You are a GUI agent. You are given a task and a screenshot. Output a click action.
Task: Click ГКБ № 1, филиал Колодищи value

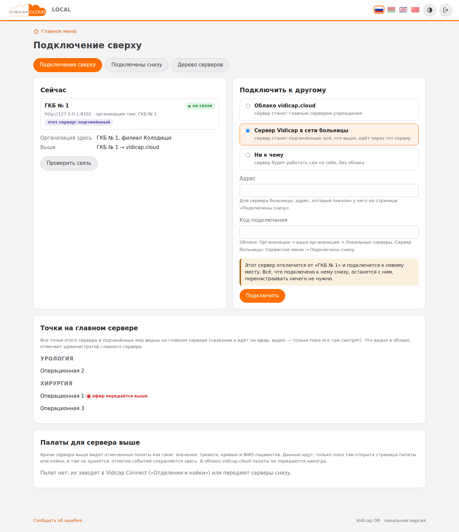[134, 138]
